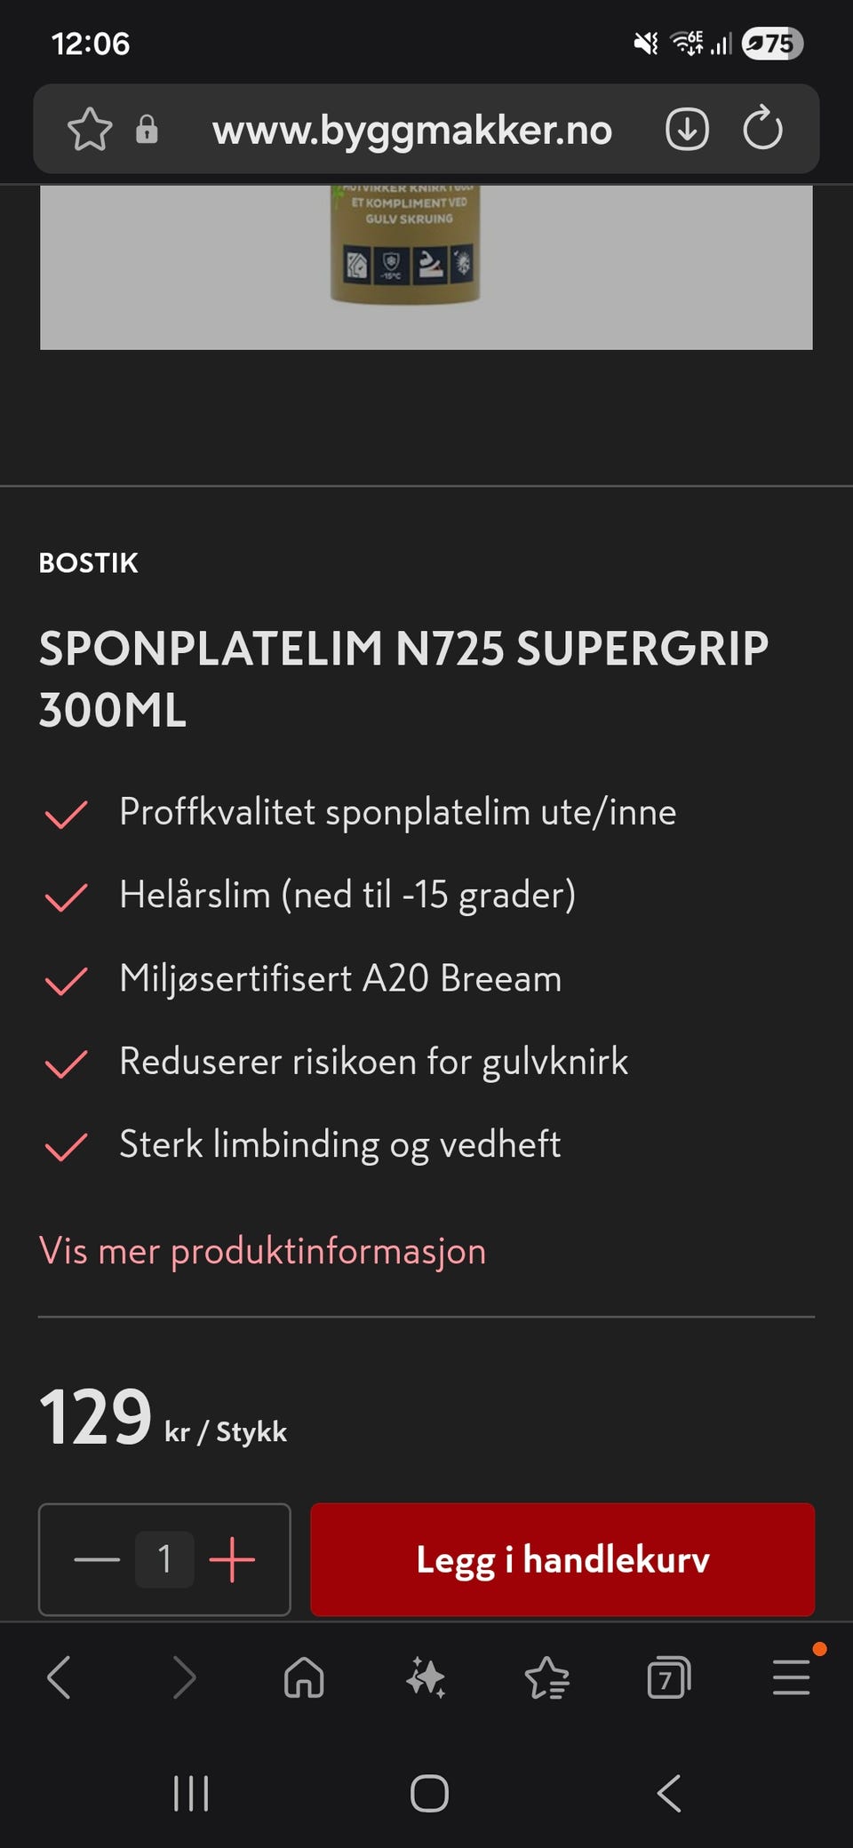
Task: Open the tab switcher showing 7 tabs
Action: click(x=669, y=1678)
